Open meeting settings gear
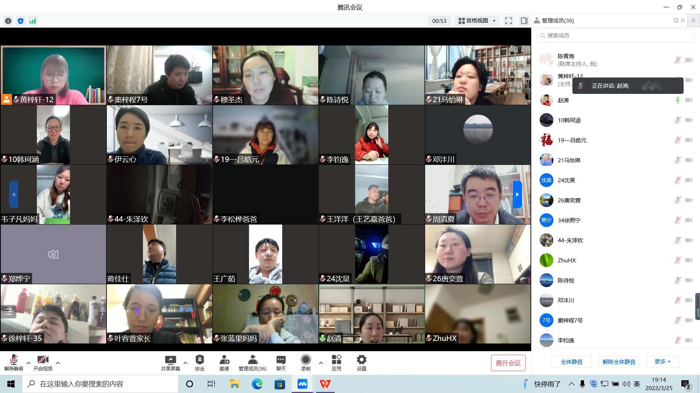The image size is (700, 393). tap(361, 363)
